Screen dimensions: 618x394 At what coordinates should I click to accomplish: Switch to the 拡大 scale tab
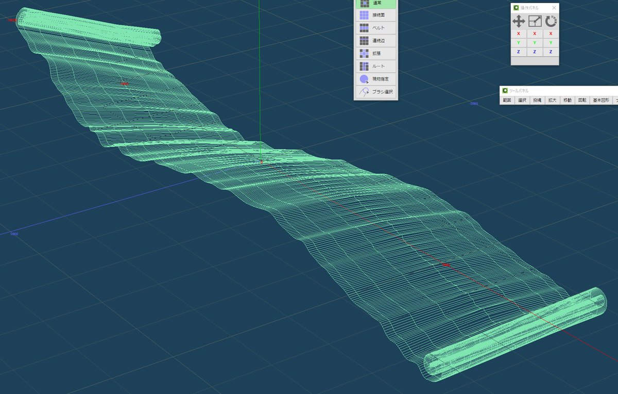[552, 100]
